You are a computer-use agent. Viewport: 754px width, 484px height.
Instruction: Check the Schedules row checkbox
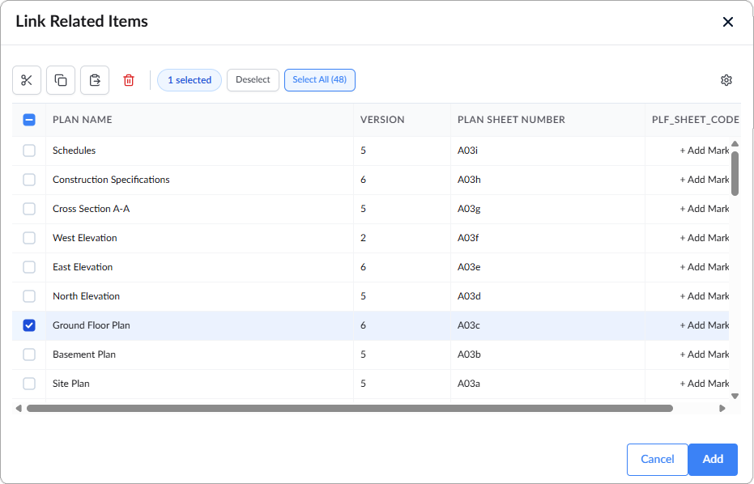tap(29, 151)
